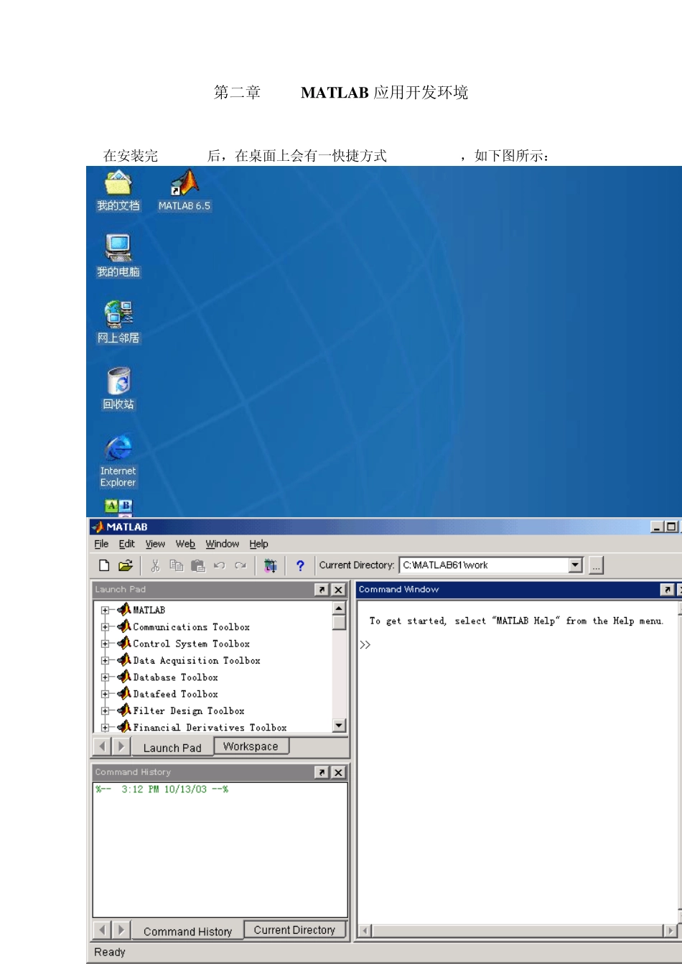The width and height of the screenshot is (682, 964).
Task: Click the blue Help question mark icon
Action: tap(300, 565)
